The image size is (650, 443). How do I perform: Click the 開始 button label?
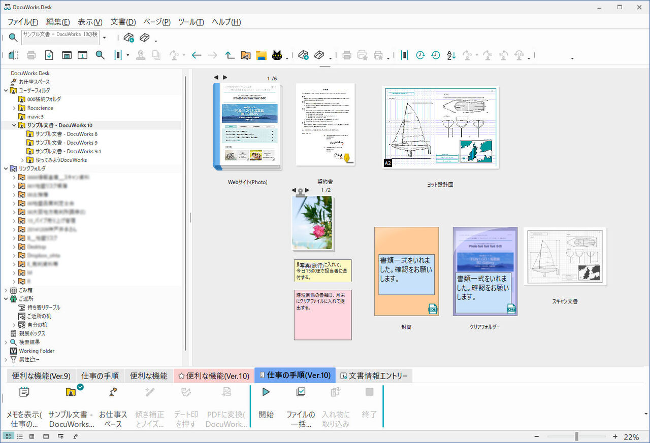pos(266,415)
